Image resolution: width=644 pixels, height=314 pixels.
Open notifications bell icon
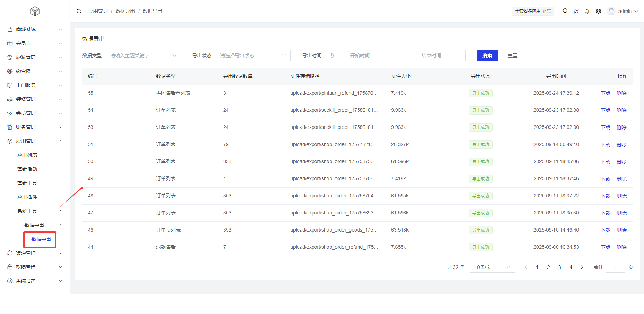(587, 11)
